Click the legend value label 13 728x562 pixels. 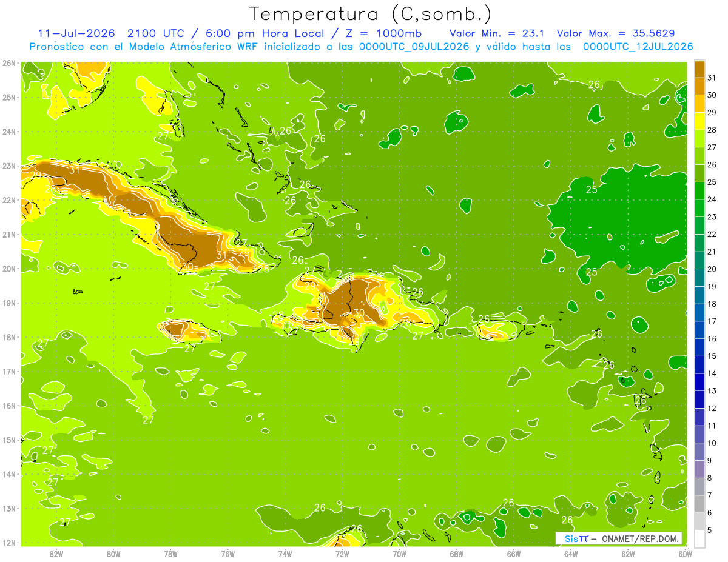(712, 390)
